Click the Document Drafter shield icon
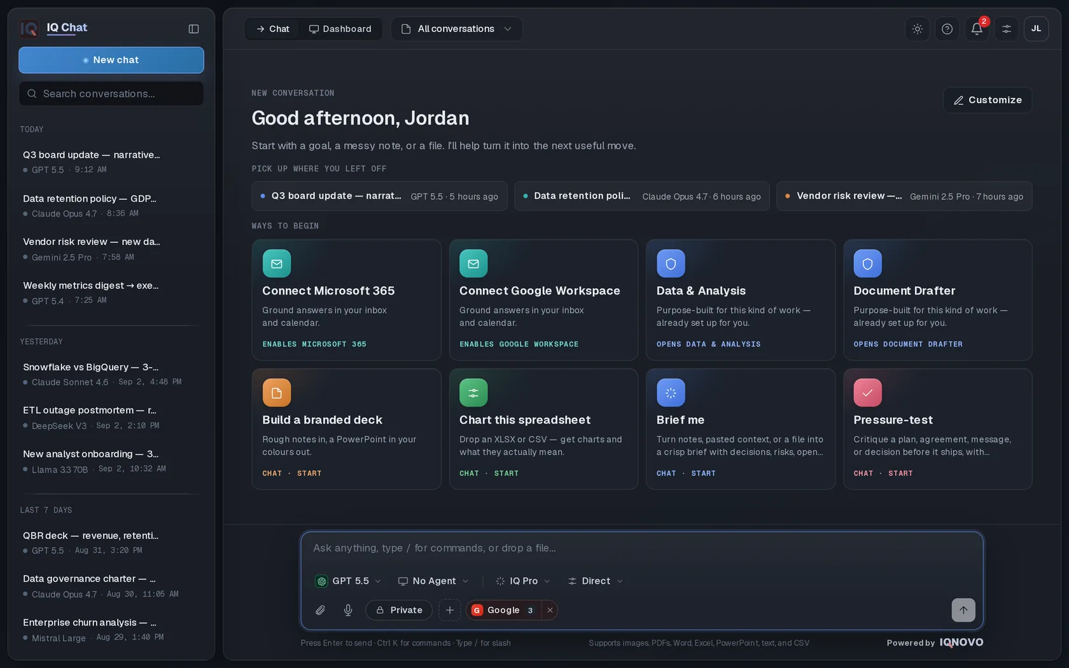 [867, 263]
